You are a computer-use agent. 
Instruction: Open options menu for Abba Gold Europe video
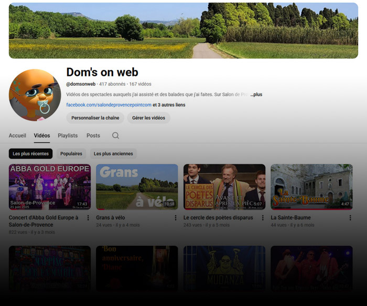click(x=88, y=218)
